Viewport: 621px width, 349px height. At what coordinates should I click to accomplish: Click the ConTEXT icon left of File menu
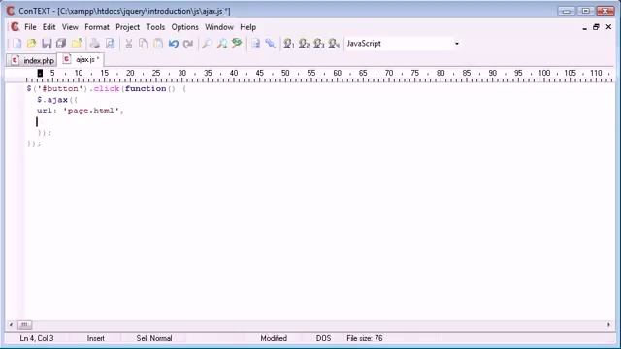click(x=15, y=27)
